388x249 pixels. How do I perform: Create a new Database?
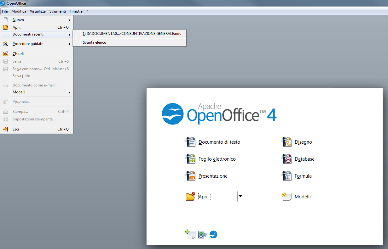coord(304,159)
